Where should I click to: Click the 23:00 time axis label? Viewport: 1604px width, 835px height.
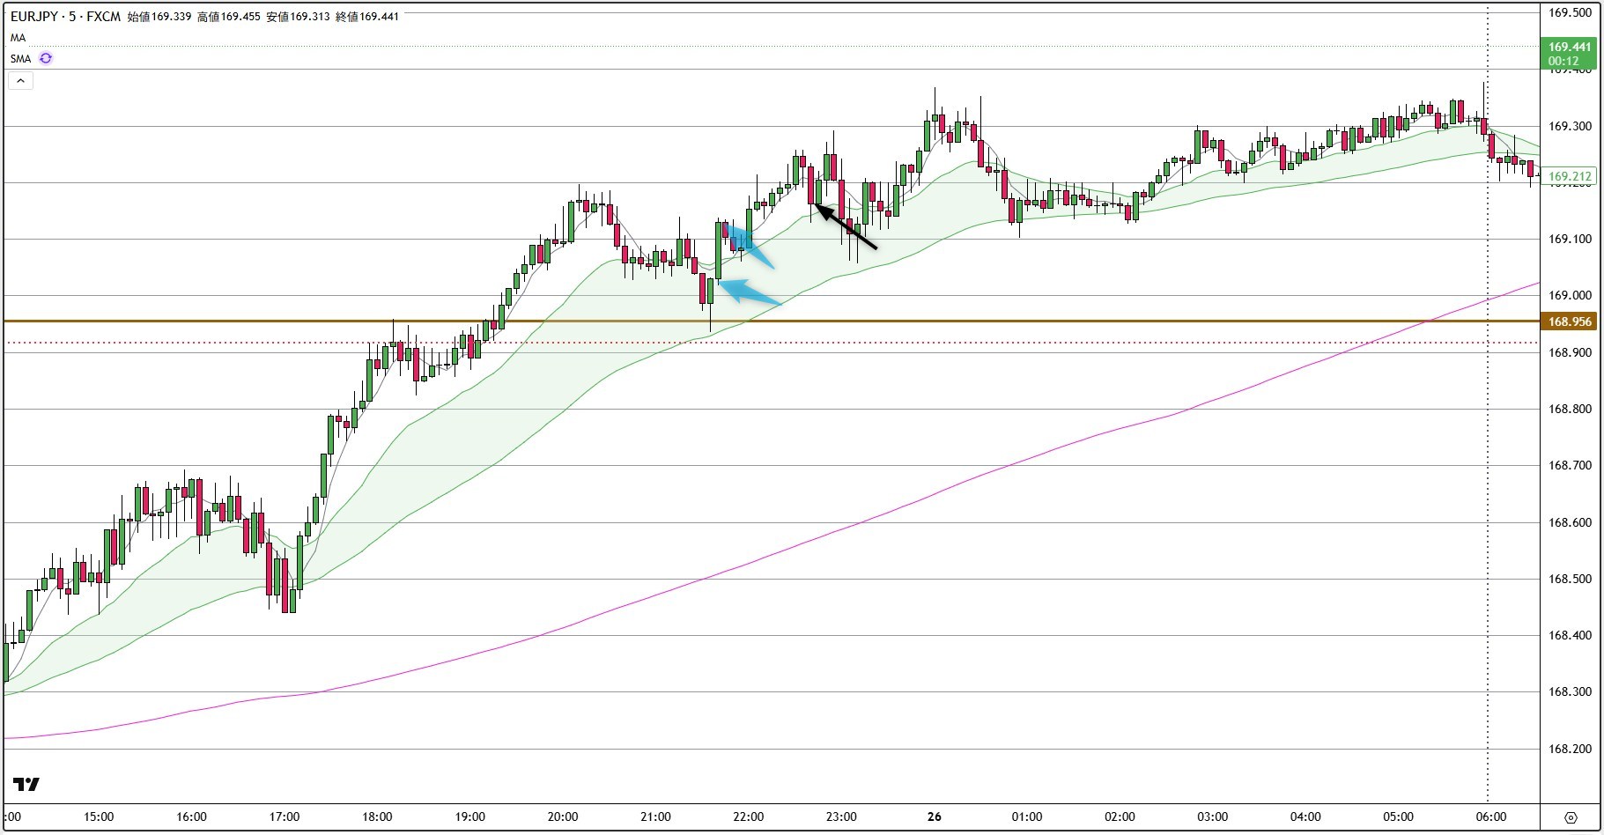point(841,817)
